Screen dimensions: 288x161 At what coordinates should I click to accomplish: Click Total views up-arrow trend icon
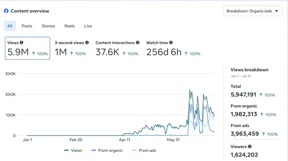(x=261, y=95)
